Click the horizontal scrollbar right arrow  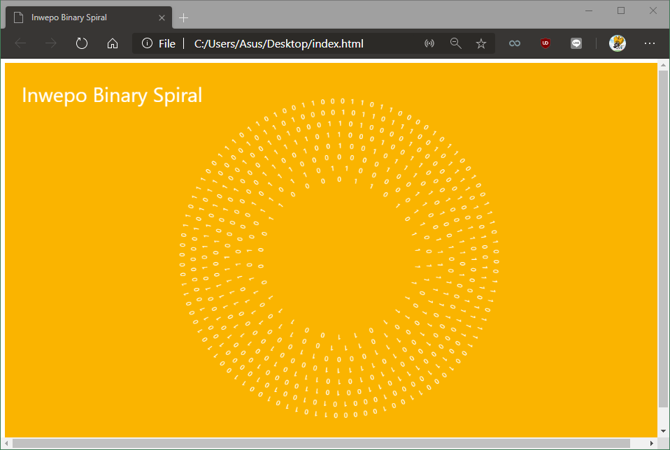click(x=652, y=443)
